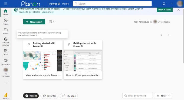184x100 pixels.
Task: Select the Favorites tab
Action: click(x=50, y=96)
